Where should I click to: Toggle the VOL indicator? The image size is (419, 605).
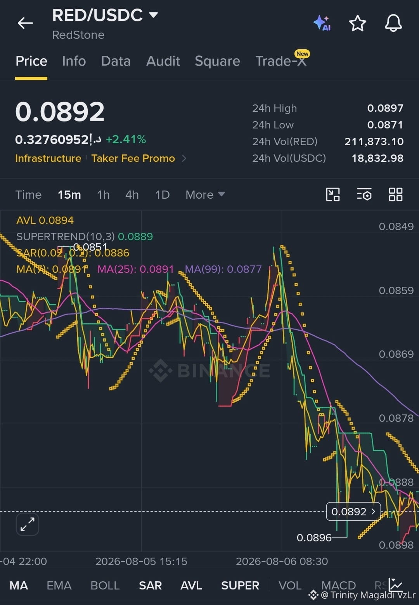click(x=290, y=585)
